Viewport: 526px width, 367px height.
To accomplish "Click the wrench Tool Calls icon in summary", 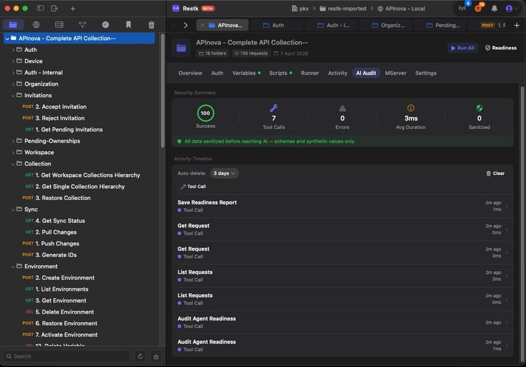I will tap(274, 108).
